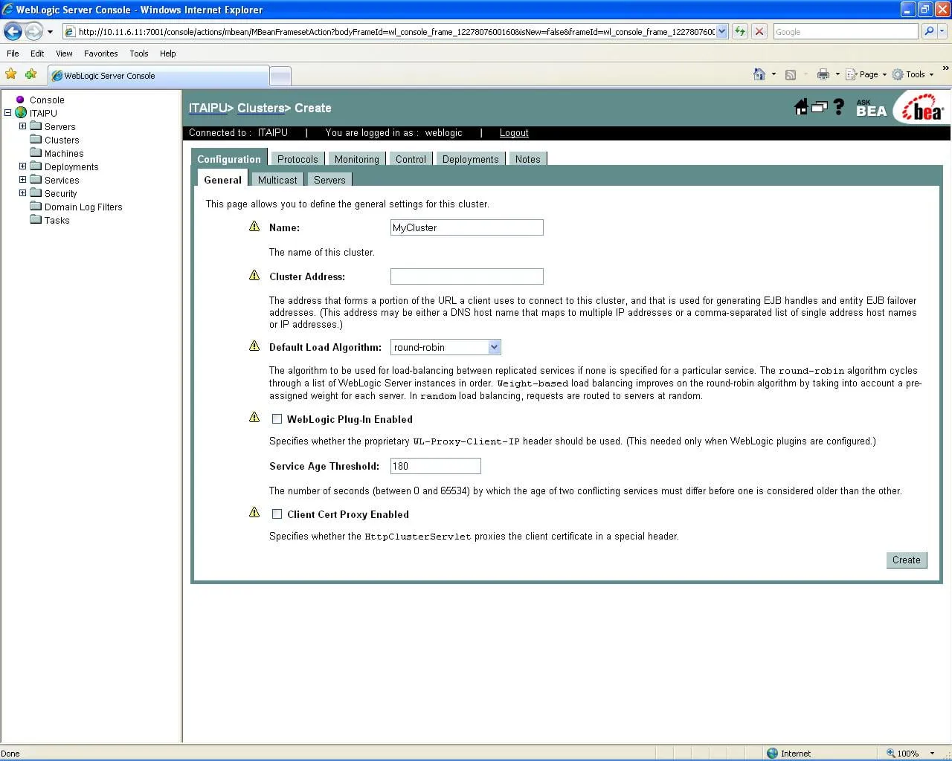The height and width of the screenshot is (761, 952).
Task: Open the Machines folder in tree
Action: 64,153
